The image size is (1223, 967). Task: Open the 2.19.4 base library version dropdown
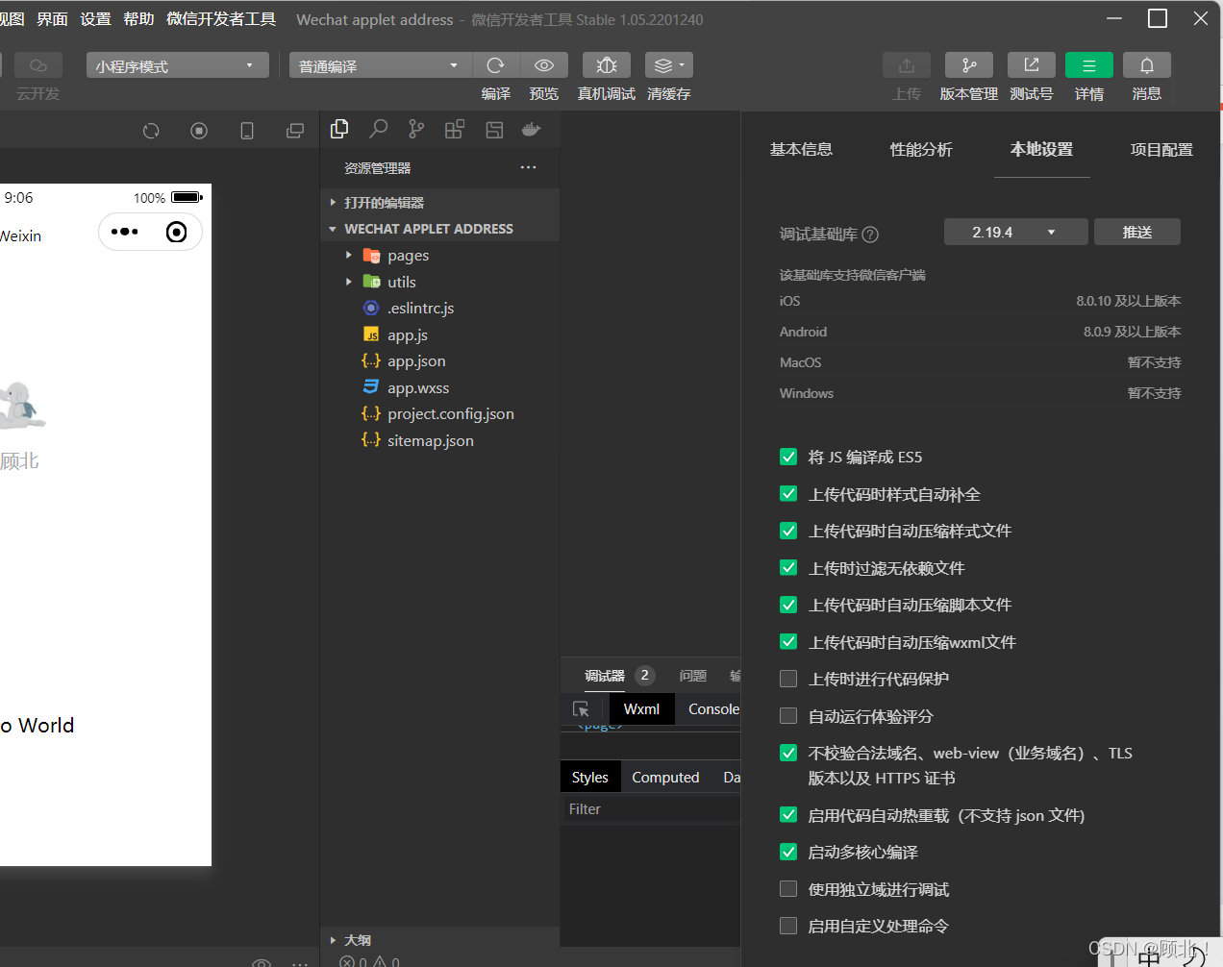pyautogui.click(x=1015, y=232)
